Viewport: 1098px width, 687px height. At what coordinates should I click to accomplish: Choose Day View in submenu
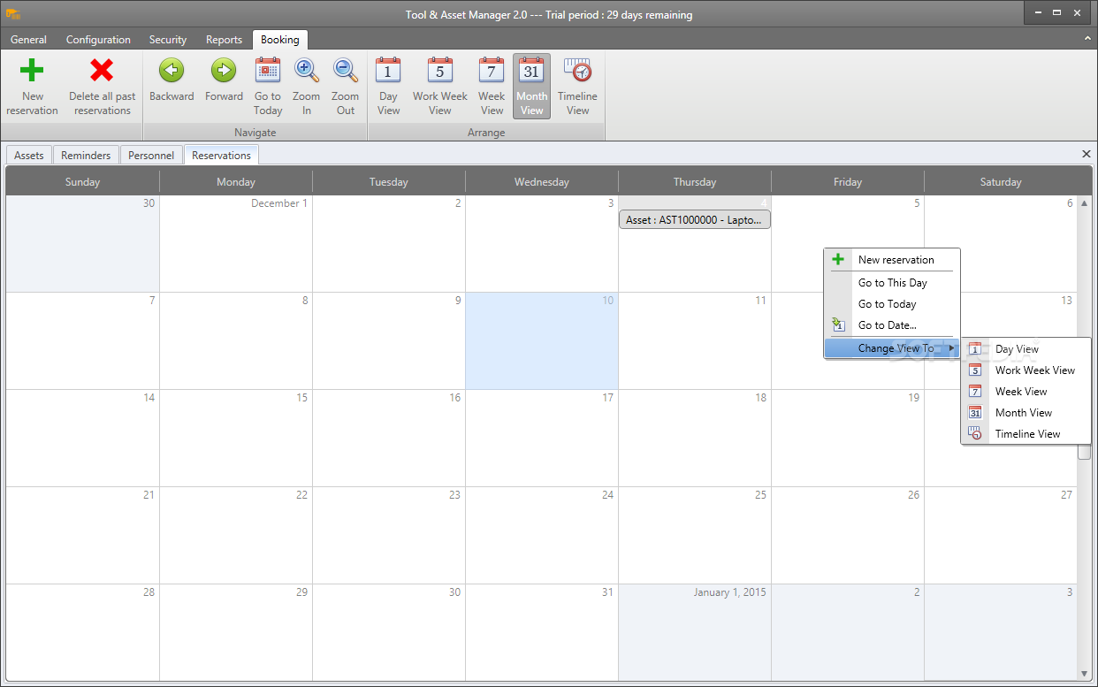pyautogui.click(x=1026, y=349)
